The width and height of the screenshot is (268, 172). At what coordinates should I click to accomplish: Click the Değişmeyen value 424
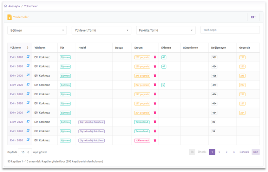(214, 66)
